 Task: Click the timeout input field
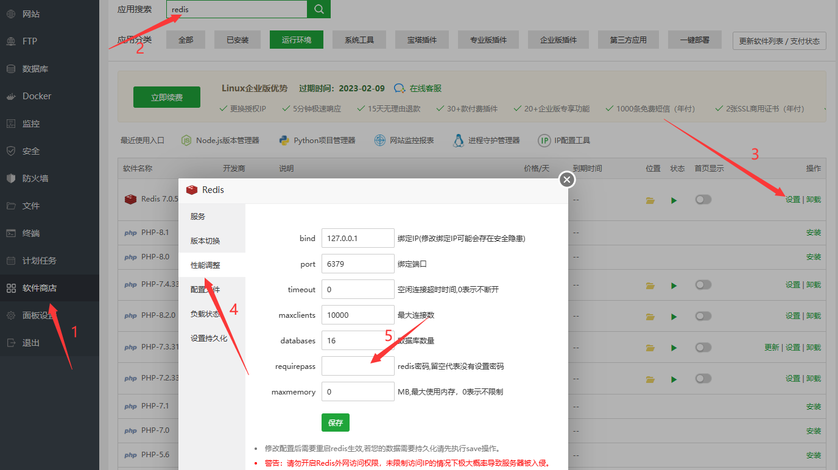coord(358,289)
